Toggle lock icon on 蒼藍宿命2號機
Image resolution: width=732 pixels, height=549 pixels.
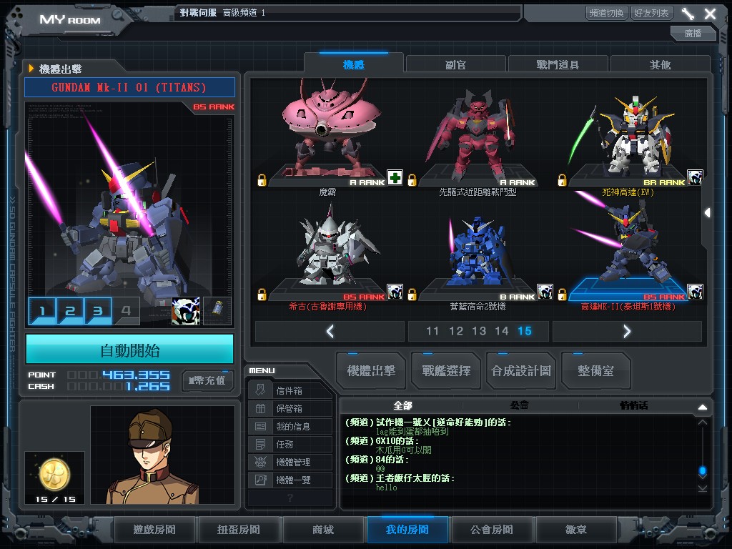point(412,295)
